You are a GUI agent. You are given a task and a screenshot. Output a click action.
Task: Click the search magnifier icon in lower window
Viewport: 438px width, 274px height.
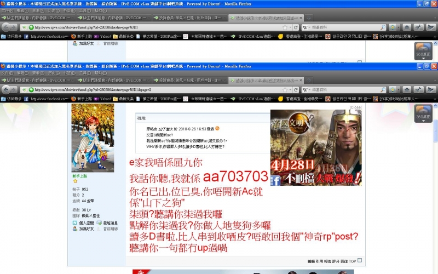(383, 90)
